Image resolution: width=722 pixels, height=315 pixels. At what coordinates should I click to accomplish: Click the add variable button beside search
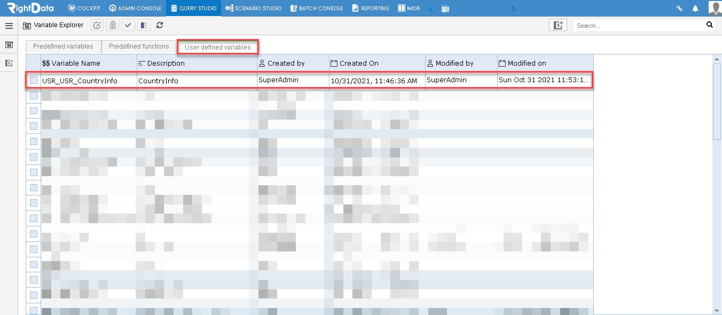click(x=558, y=25)
